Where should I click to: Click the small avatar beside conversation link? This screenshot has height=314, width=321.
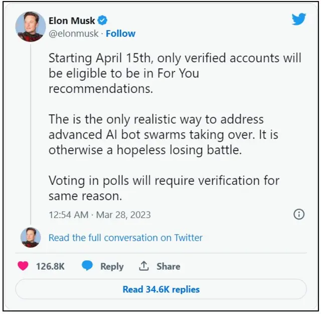click(30, 237)
